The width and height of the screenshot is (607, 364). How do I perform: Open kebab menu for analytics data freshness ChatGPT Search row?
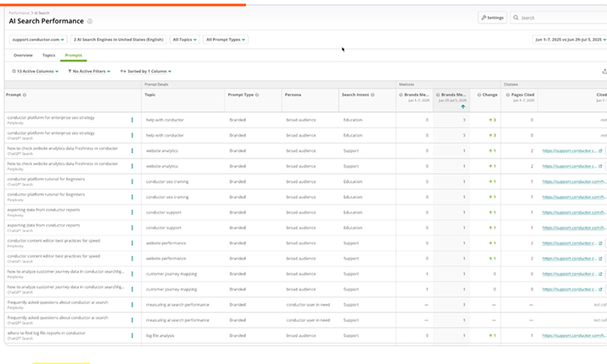132,151
